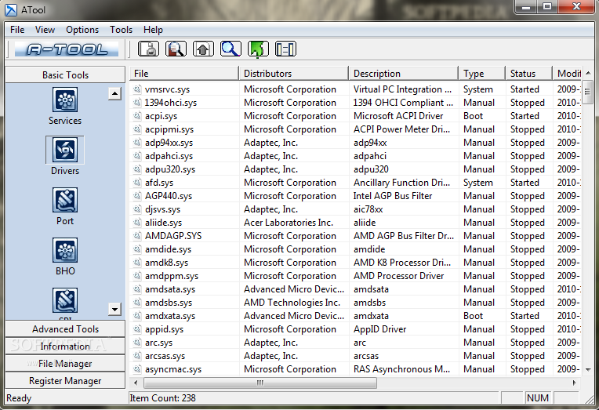Select the amdppm.sys file entry
599x410 pixels.
tap(172, 276)
